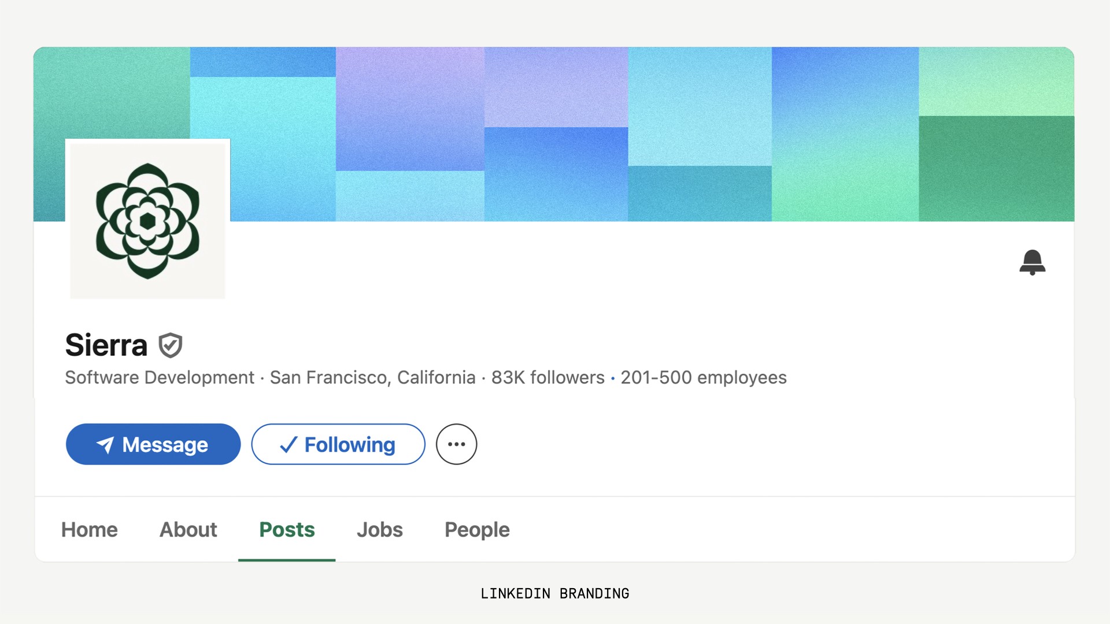
Task: Click the Software Development industry text
Action: tap(160, 377)
